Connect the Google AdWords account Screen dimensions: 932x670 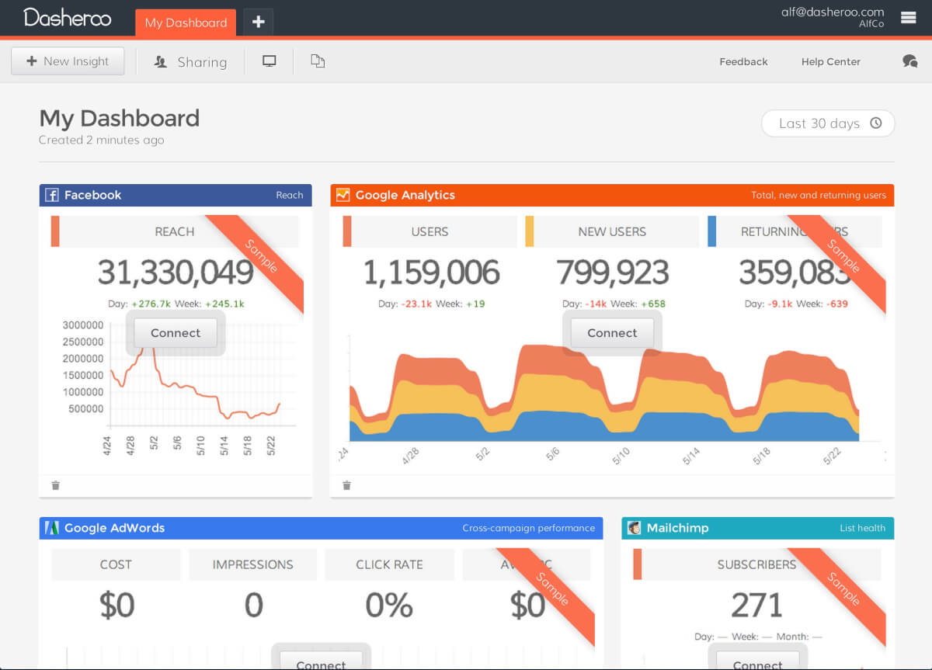click(321, 661)
